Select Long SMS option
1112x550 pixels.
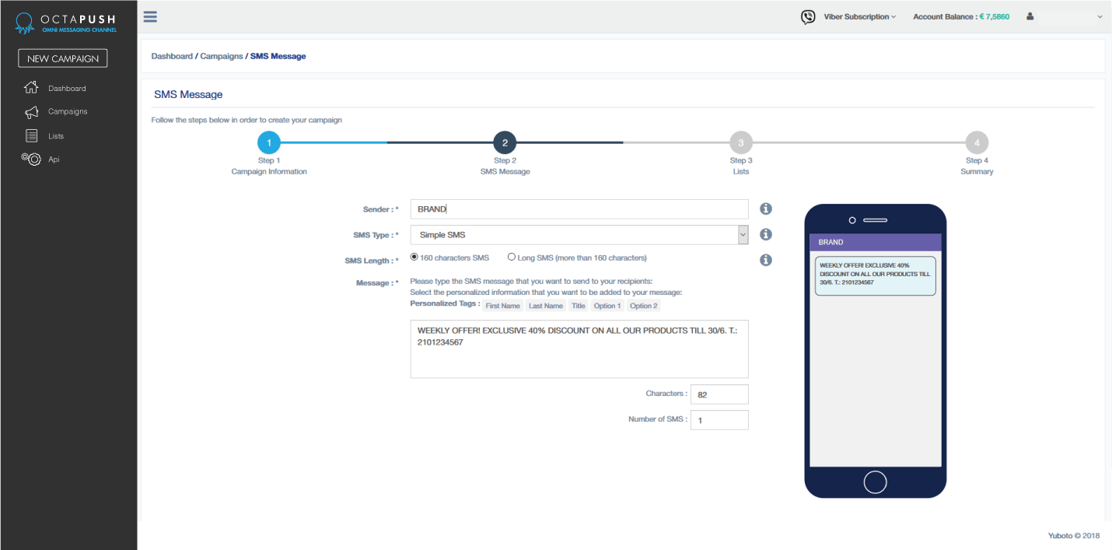[512, 257]
